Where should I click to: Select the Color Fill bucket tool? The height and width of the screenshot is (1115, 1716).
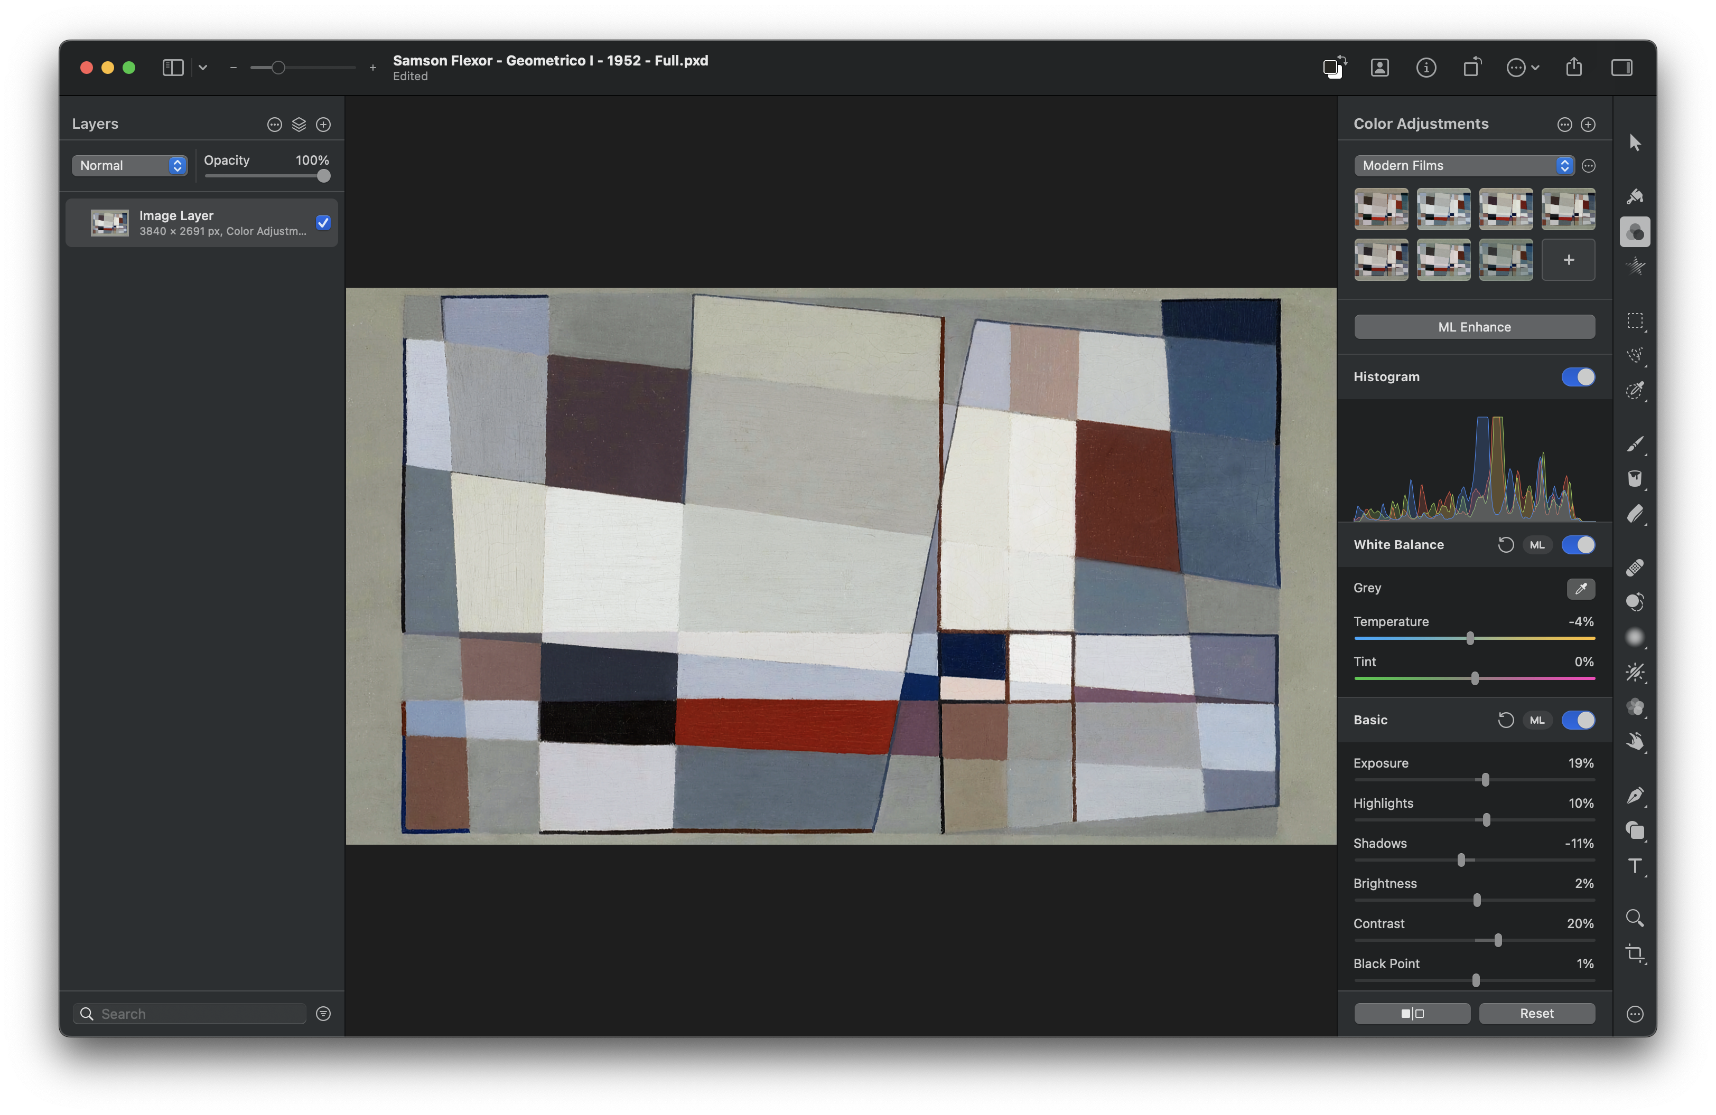coord(1635,479)
